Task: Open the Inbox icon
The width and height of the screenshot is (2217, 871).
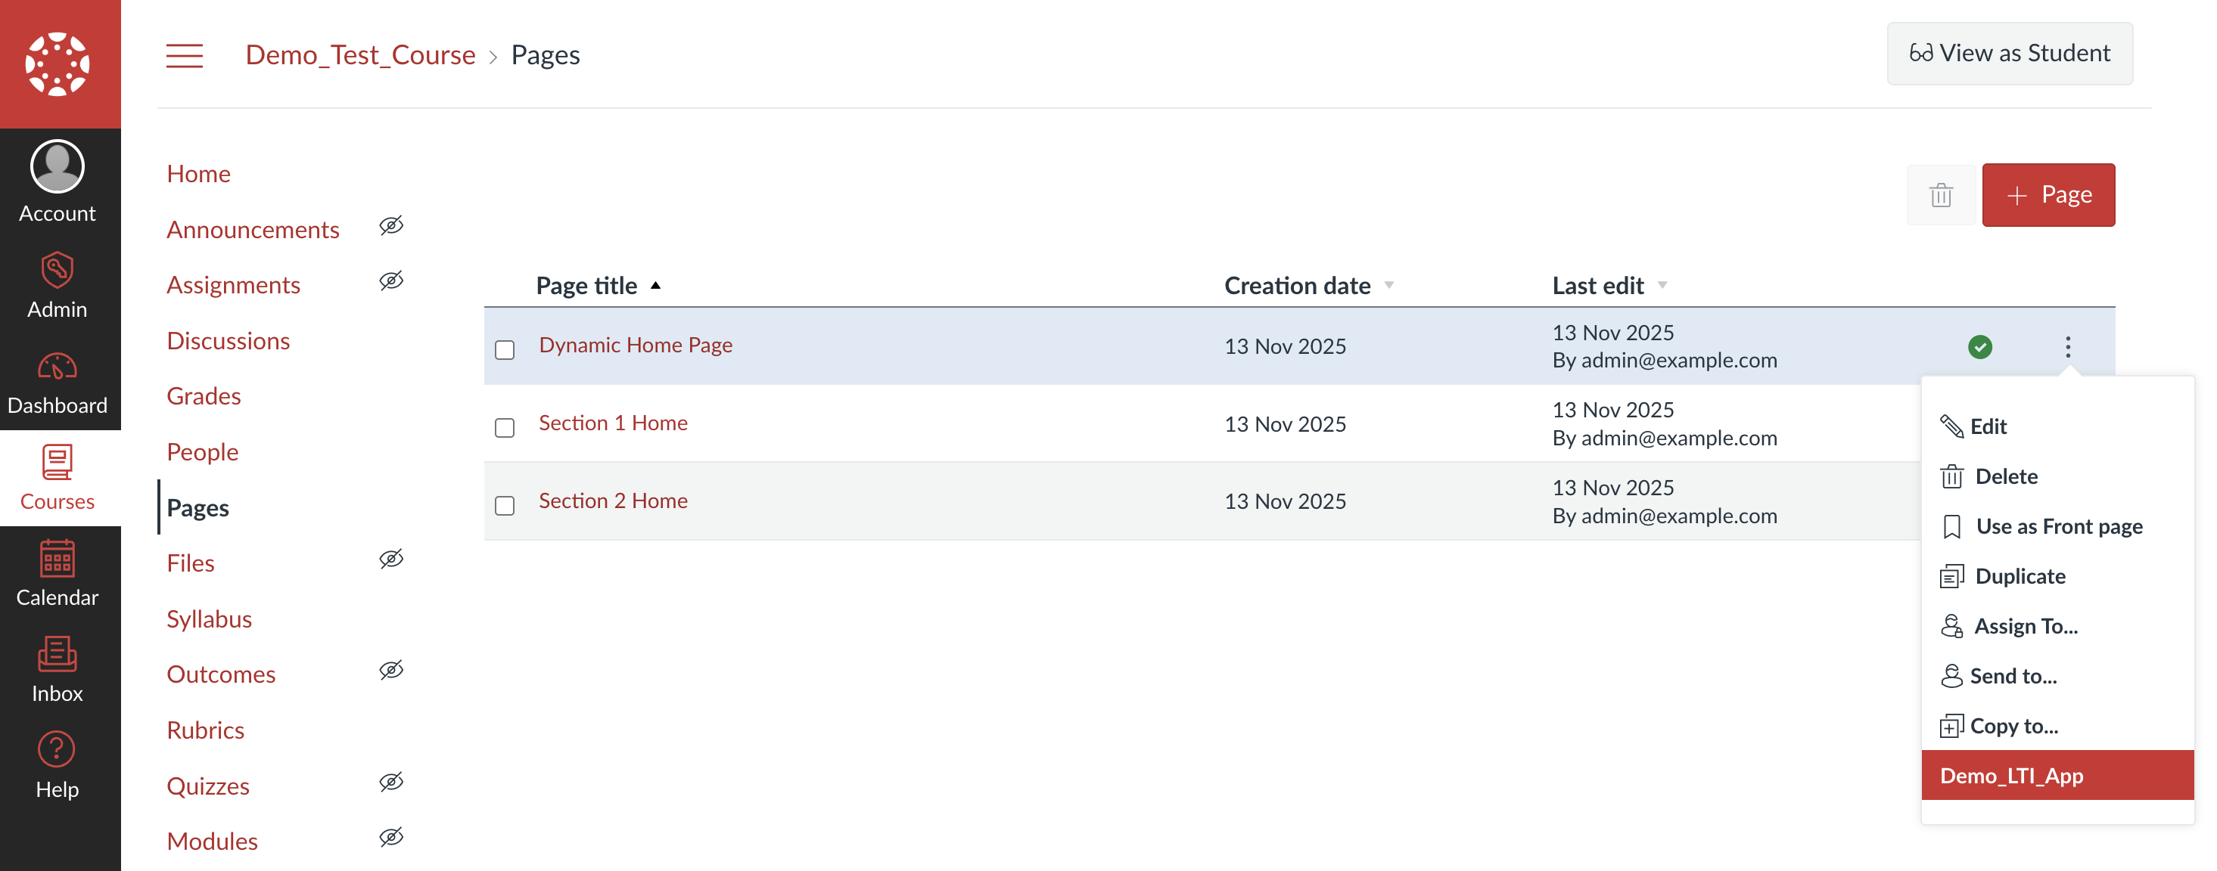Action: (x=58, y=654)
